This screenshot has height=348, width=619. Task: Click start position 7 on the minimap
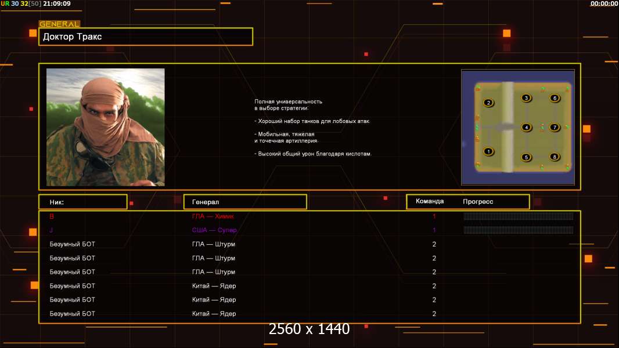pyautogui.click(x=555, y=128)
